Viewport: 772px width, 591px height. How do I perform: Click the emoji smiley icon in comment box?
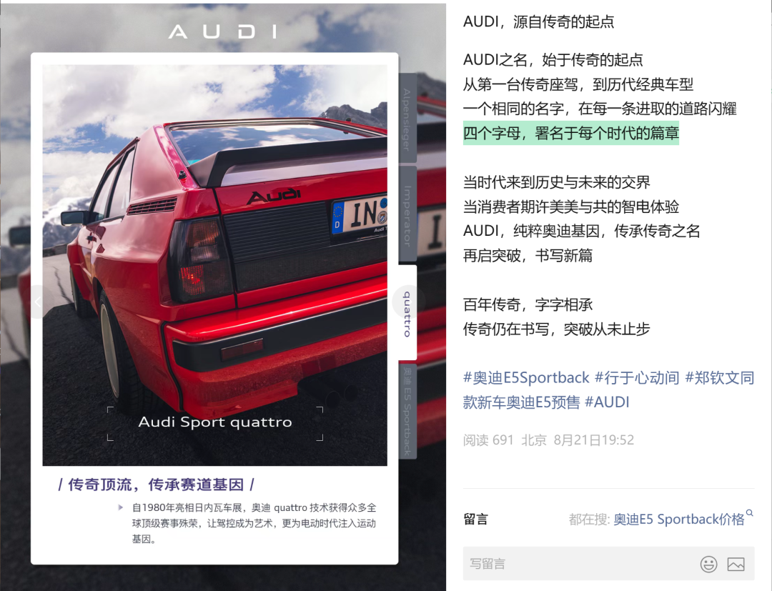pyautogui.click(x=708, y=564)
